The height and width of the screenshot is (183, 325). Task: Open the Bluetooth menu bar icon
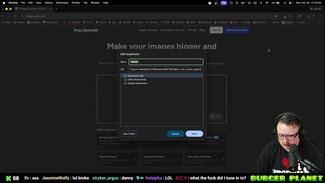(261, 3)
